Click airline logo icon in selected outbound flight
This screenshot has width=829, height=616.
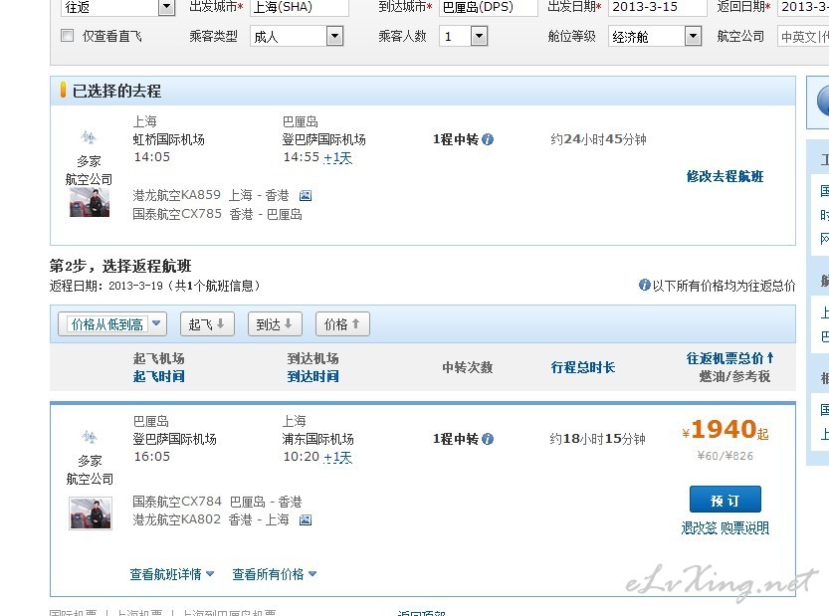pyautogui.click(x=89, y=138)
